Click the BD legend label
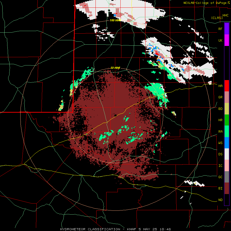The height and width of the screenshot is (231, 231). (x=220, y=109)
